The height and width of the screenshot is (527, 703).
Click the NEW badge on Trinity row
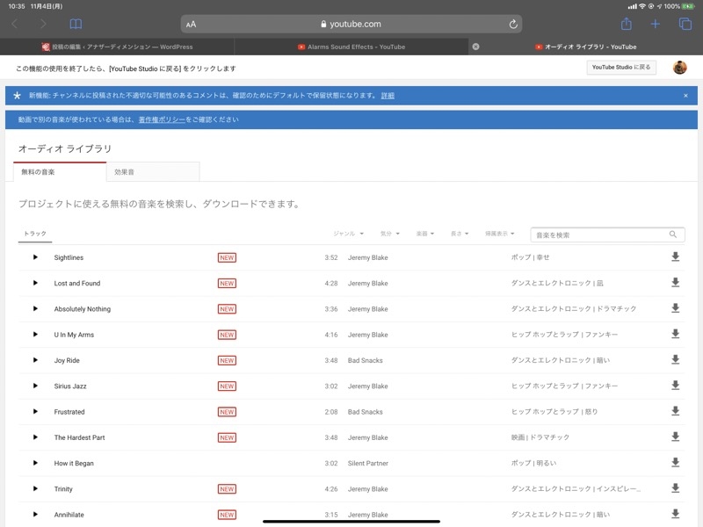coord(227,489)
